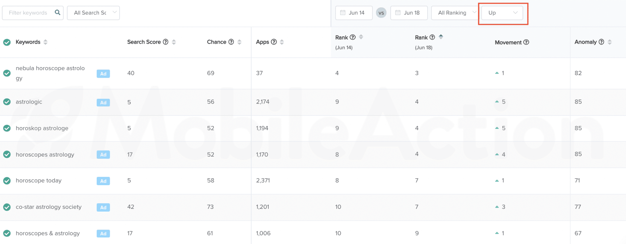
Task: Uncheck horoscope today keyword
Action: 7,180
